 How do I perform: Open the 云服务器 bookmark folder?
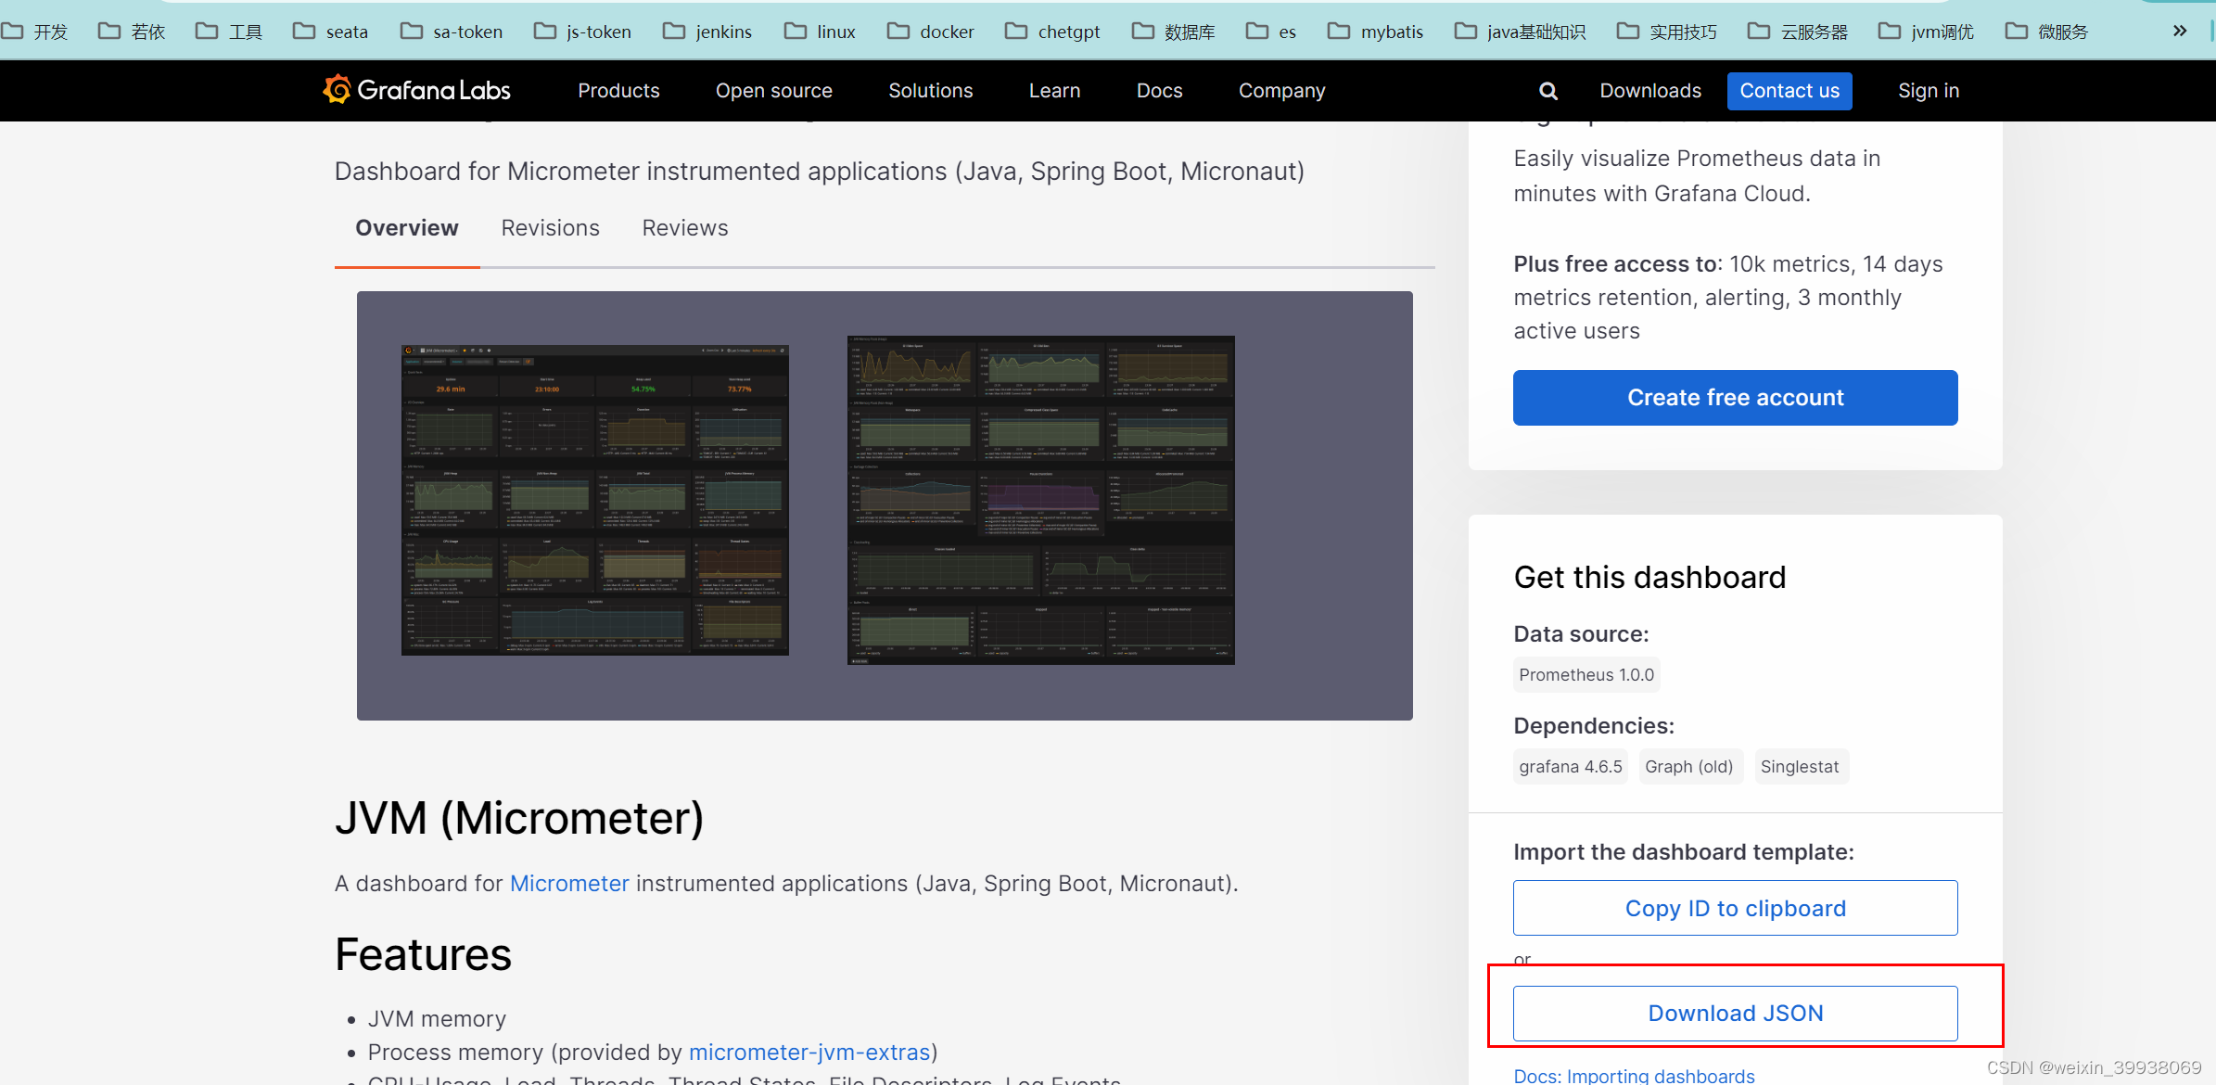(x=1799, y=32)
